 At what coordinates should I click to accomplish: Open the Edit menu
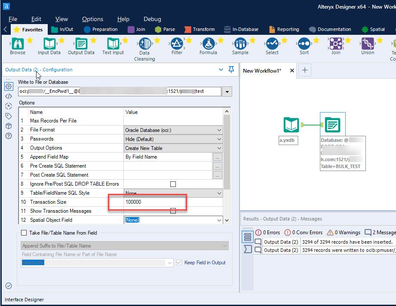36,19
